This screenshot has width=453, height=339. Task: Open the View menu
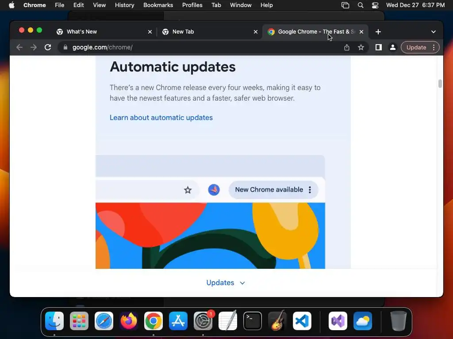click(x=100, y=5)
